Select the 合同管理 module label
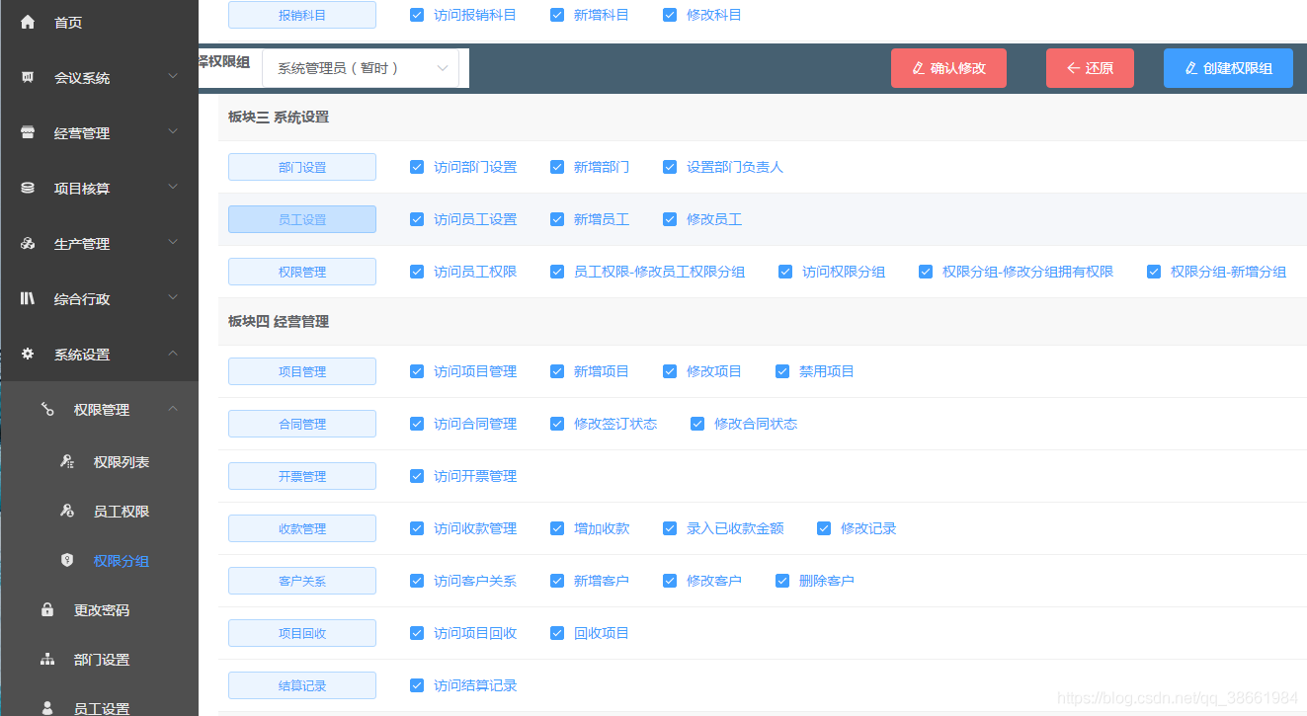The height and width of the screenshot is (716, 1307). click(301, 423)
